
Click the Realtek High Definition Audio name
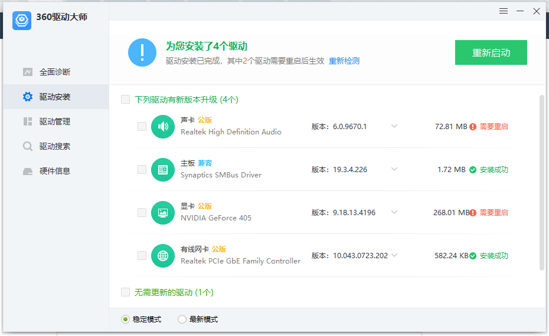pyautogui.click(x=231, y=132)
